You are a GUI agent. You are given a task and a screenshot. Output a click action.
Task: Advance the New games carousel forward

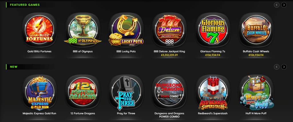click(x=284, y=67)
